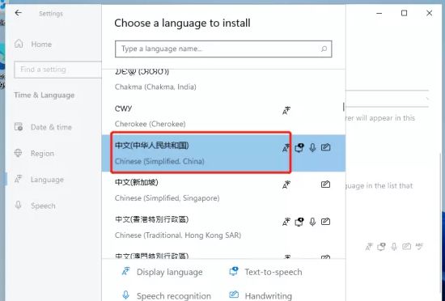This screenshot has width=445, height=301.
Task: Click Singapore Chinese display language icon
Action: click(286, 184)
